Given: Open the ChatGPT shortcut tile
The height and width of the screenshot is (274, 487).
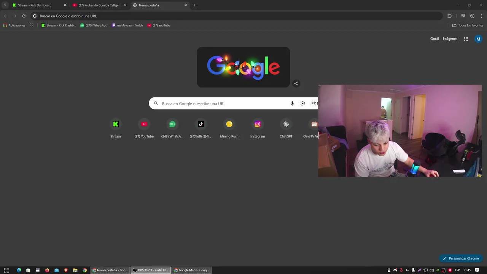Looking at the screenshot, I should click(286, 129).
